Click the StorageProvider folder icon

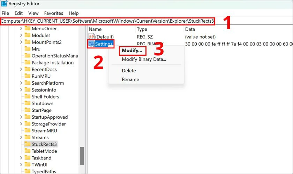point(28,124)
